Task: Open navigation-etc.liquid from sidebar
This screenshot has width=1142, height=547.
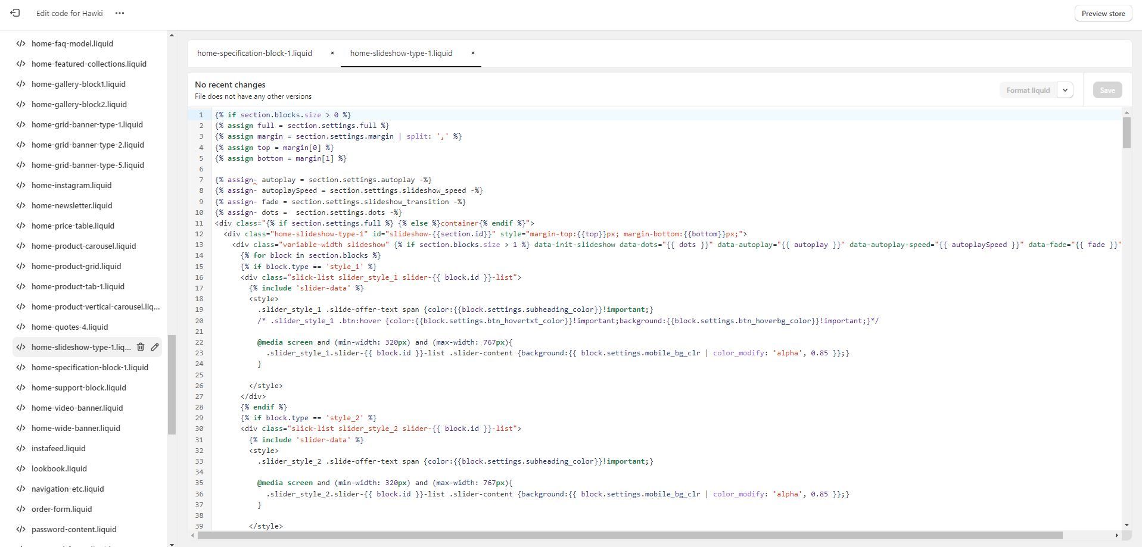Action: coord(67,489)
